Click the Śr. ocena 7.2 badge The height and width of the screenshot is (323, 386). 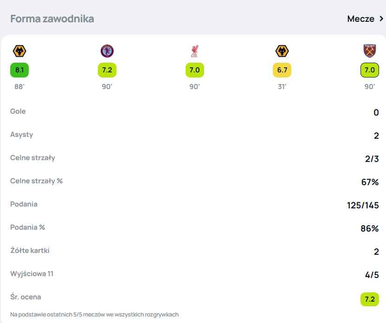[x=370, y=299]
